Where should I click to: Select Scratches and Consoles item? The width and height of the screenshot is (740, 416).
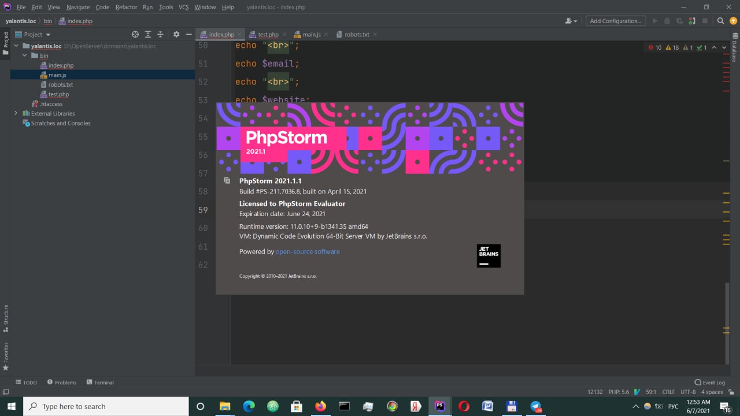pos(61,123)
